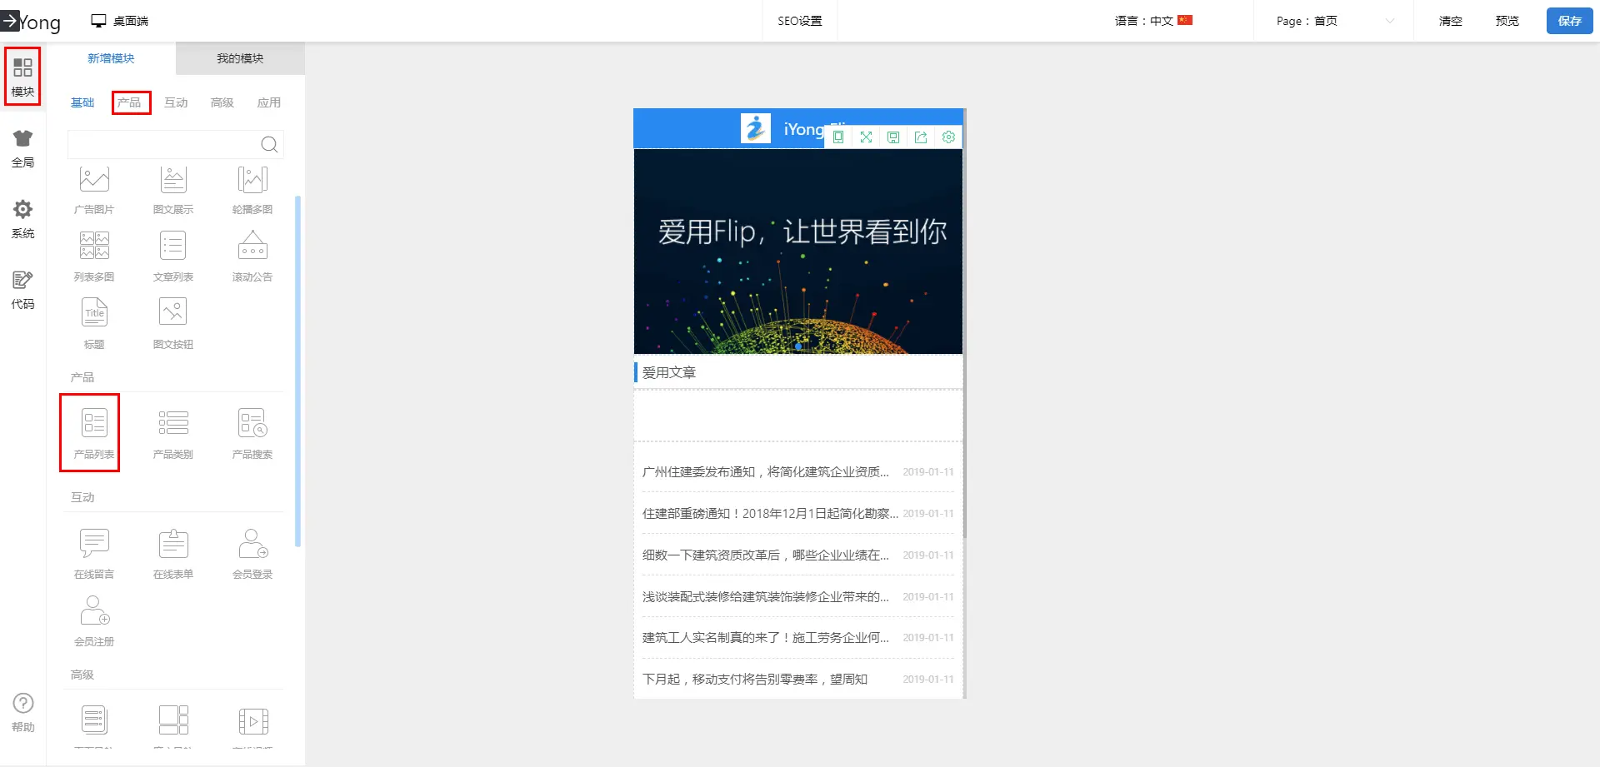Click the gear icon on banner toolbar
Image resolution: width=1600 pixels, height=767 pixels.
coord(948,137)
